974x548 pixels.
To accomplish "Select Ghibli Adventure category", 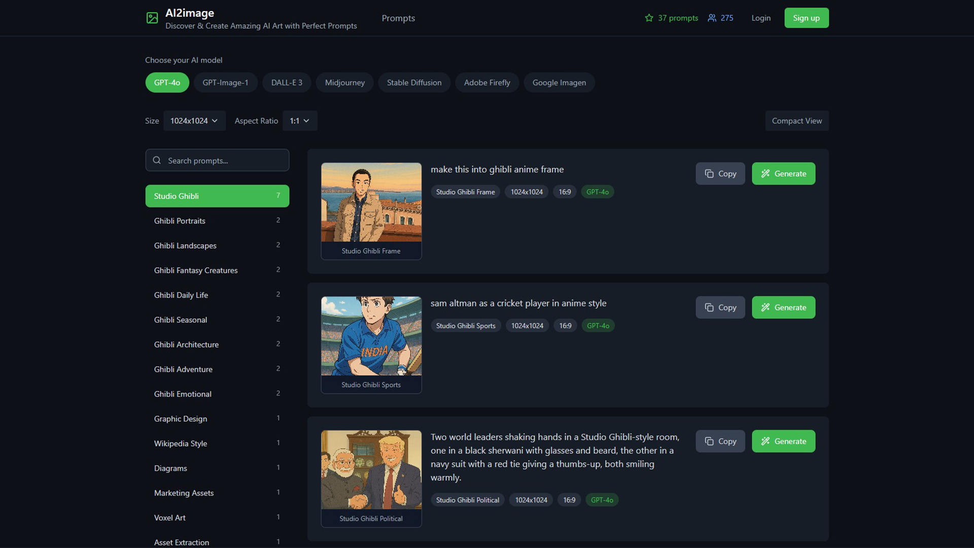I will click(217, 369).
